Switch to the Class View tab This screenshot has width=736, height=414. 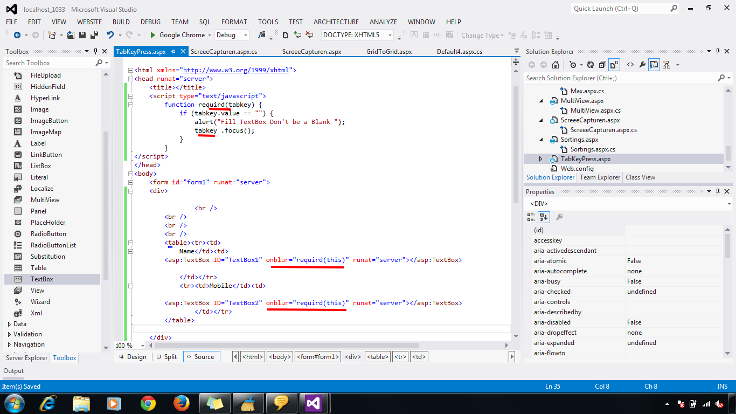[x=640, y=177]
